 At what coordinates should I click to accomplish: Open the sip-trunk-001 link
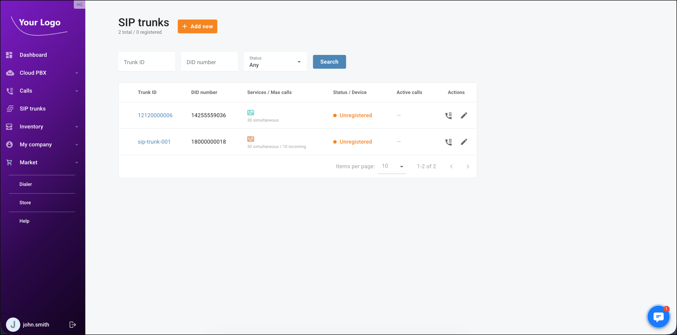(154, 142)
